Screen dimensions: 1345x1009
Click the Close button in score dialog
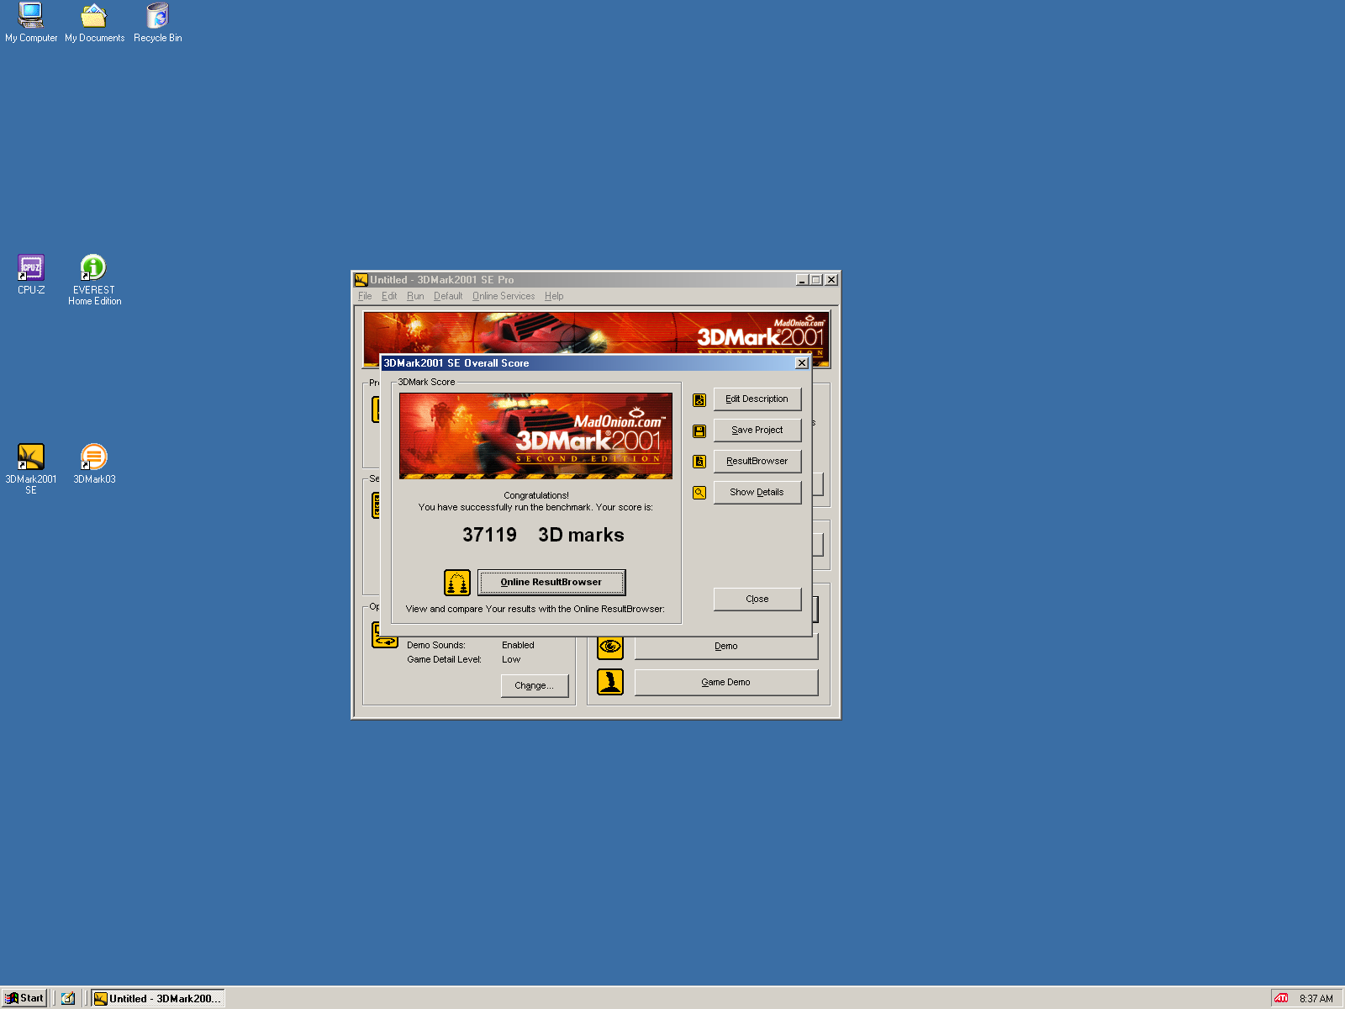[757, 600]
